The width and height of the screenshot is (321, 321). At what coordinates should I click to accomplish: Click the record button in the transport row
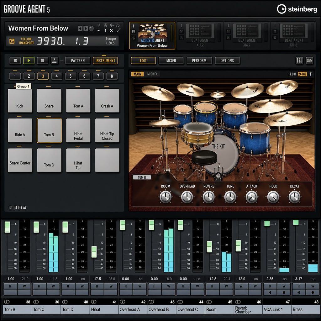pos(43,61)
